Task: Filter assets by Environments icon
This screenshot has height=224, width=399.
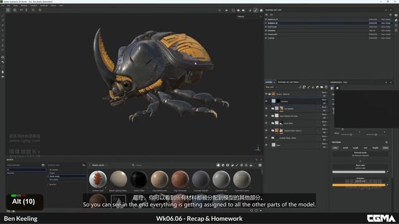Action: [251, 165]
